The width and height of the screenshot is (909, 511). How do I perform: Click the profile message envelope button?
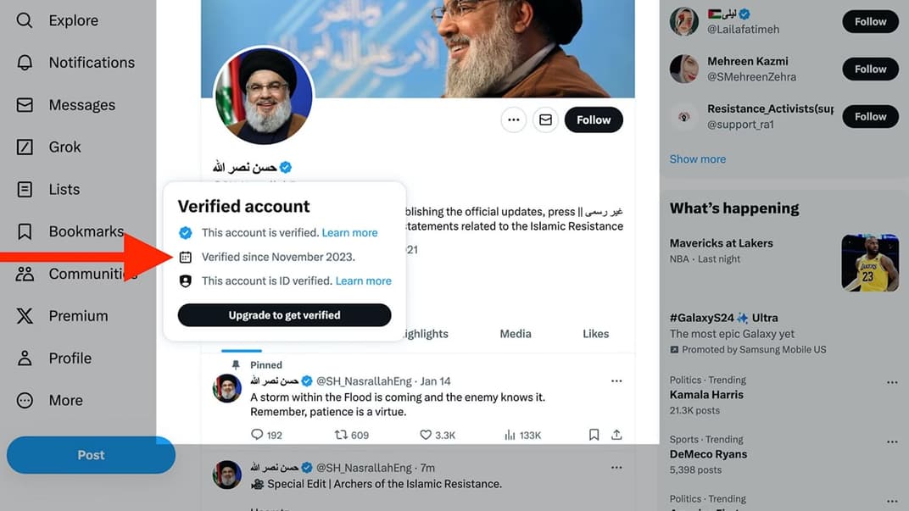545,120
